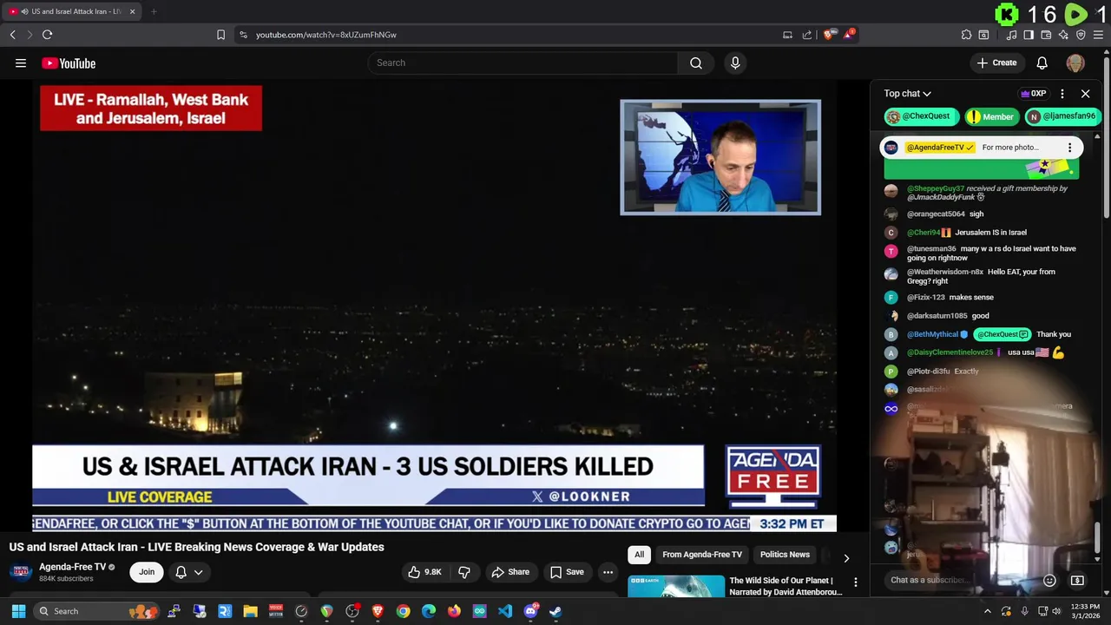Open the YouTube notifications bell

click(1042, 62)
